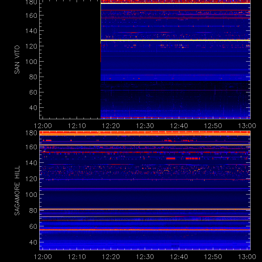The height and width of the screenshot is (262, 262).
Task: Click the SAGAMORE HILL axis label
Action: coord(17,190)
